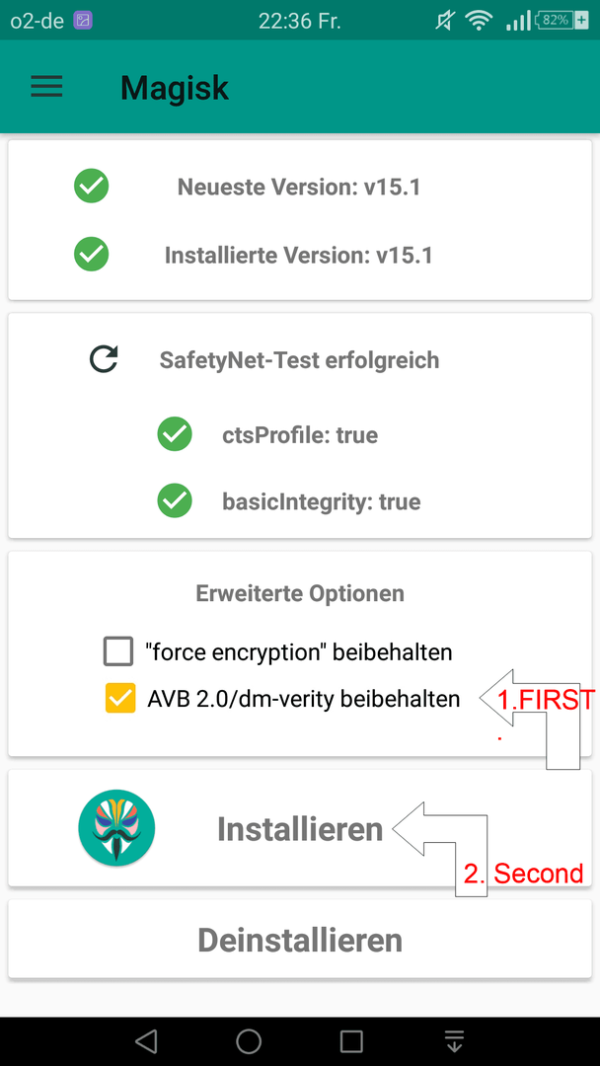Tap the SafetyNet-Test erfolgreich text
This screenshot has height=1066, width=600.
pyautogui.click(x=299, y=359)
